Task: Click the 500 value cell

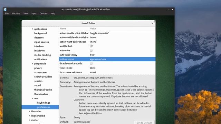Action: (92, 55)
